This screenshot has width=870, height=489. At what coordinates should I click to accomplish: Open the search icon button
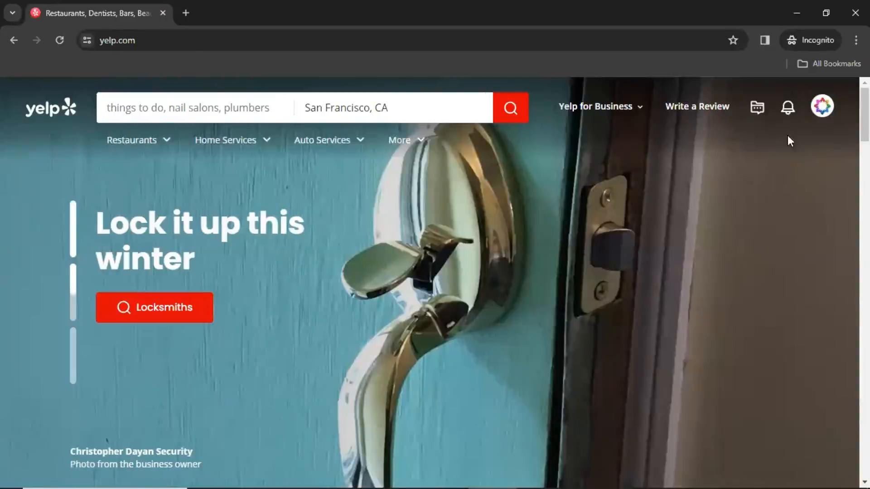(512, 107)
